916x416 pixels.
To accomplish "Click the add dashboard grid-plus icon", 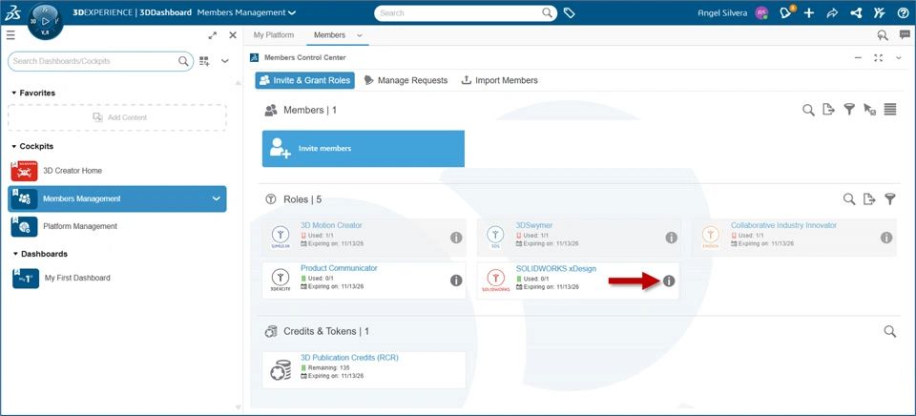I will [204, 61].
